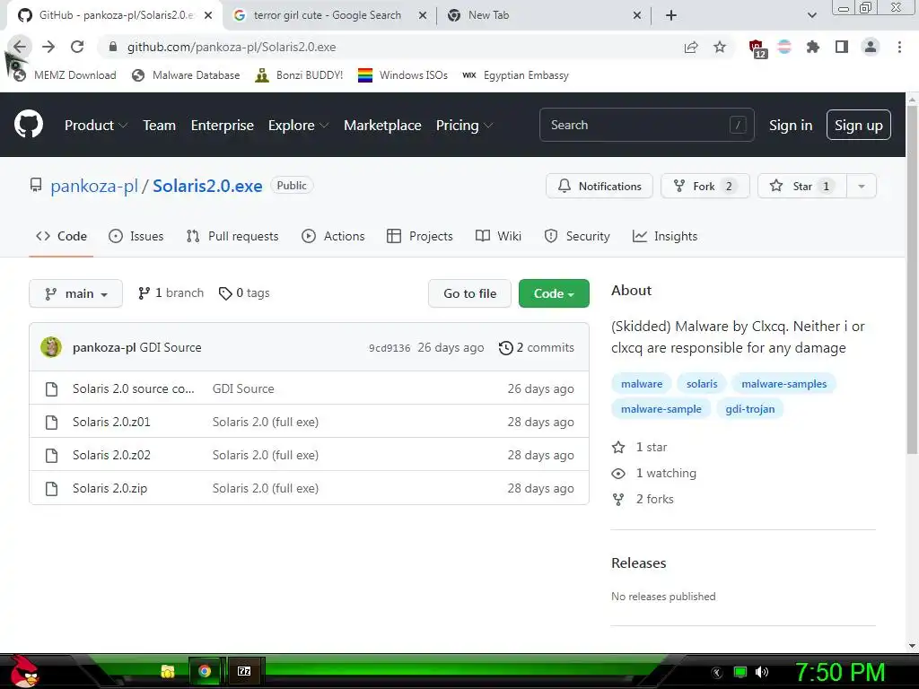Click the GitHub octocat logo
This screenshot has width=919, height=689.
[29, 124]
